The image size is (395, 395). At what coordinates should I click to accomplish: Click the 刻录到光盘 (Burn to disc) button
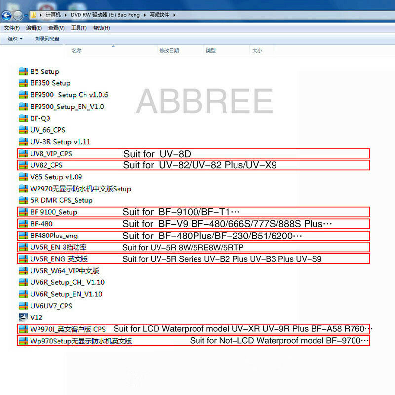[47, 39]
